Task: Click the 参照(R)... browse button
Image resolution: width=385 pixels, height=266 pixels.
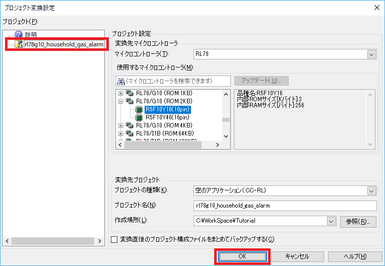Action: coord(358,222)
